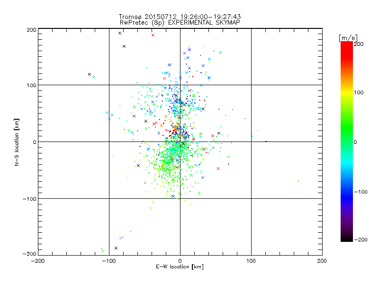The height and width of the screenshot is (284, 379).
Task: Click the 'E-W location [km]' axis label
Action: pyautogui.click(x=180, y=267)
